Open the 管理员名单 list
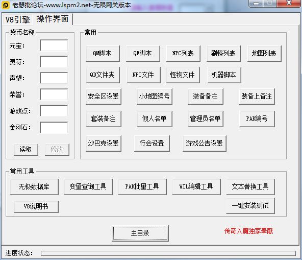This screenshot has height=260, width=302. (205, 119)
